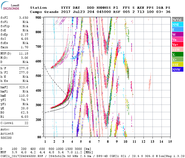The height and width of the screenshot is (158, 185).
Task: Click the hmF2 value 323.6
Action: pos(24,87)
